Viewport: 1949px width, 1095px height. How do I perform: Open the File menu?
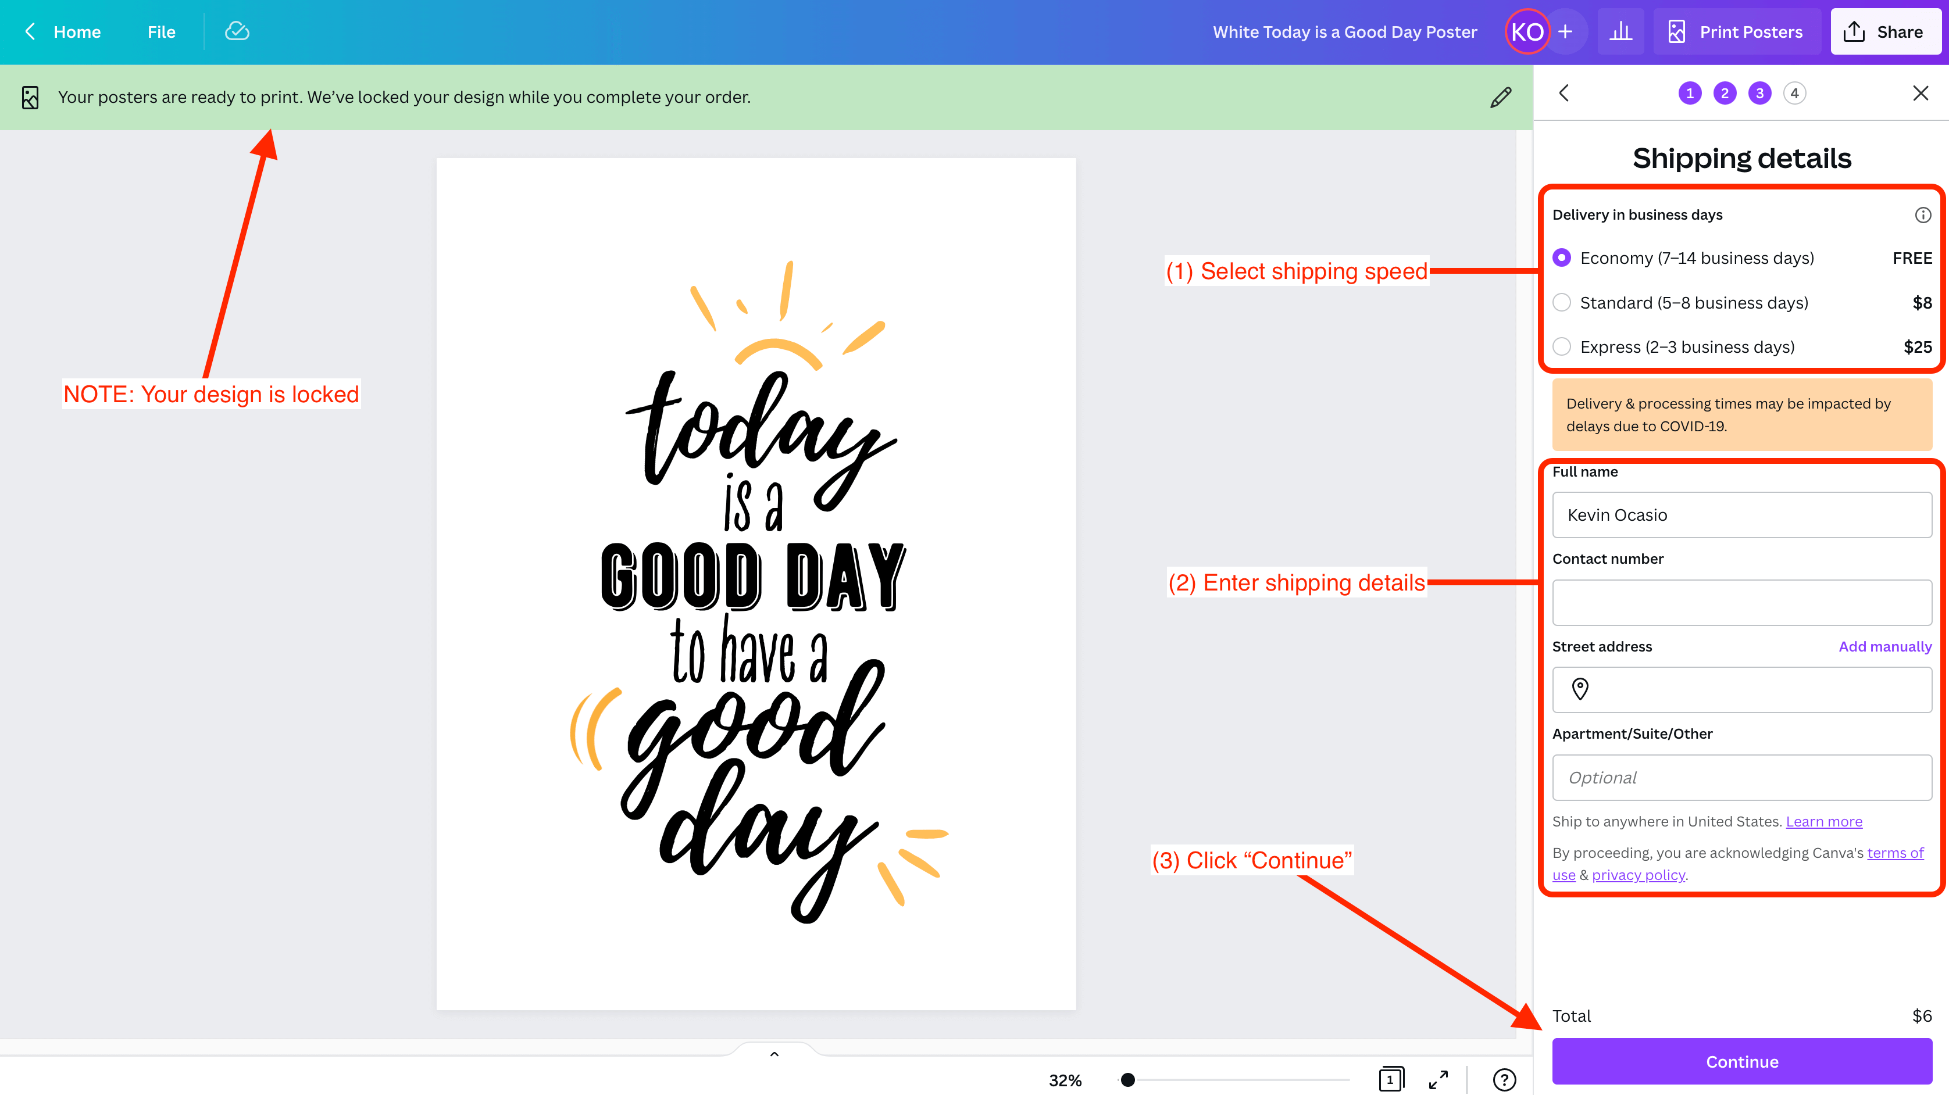161,32
